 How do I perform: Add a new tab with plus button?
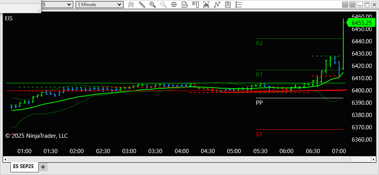[43, 167]
